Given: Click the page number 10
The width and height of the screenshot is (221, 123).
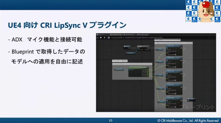Looking at the screenshot, I should [x=110, y=120].
